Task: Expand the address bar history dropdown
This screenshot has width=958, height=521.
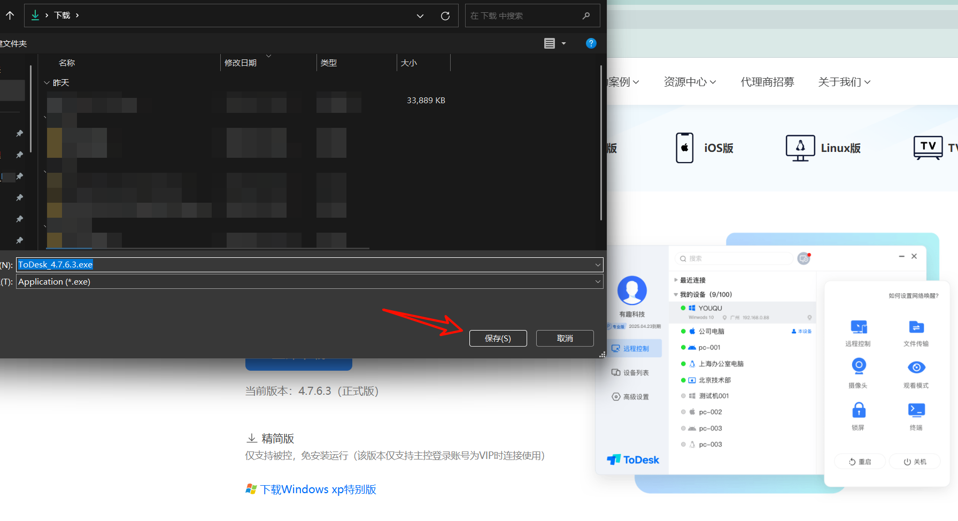Action: [x=420, y=16]
